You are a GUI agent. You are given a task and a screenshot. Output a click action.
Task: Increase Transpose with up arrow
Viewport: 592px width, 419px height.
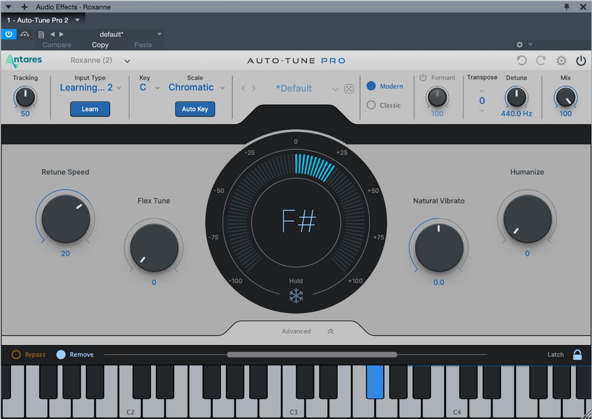pyautogui.click(x=482, y=91)
